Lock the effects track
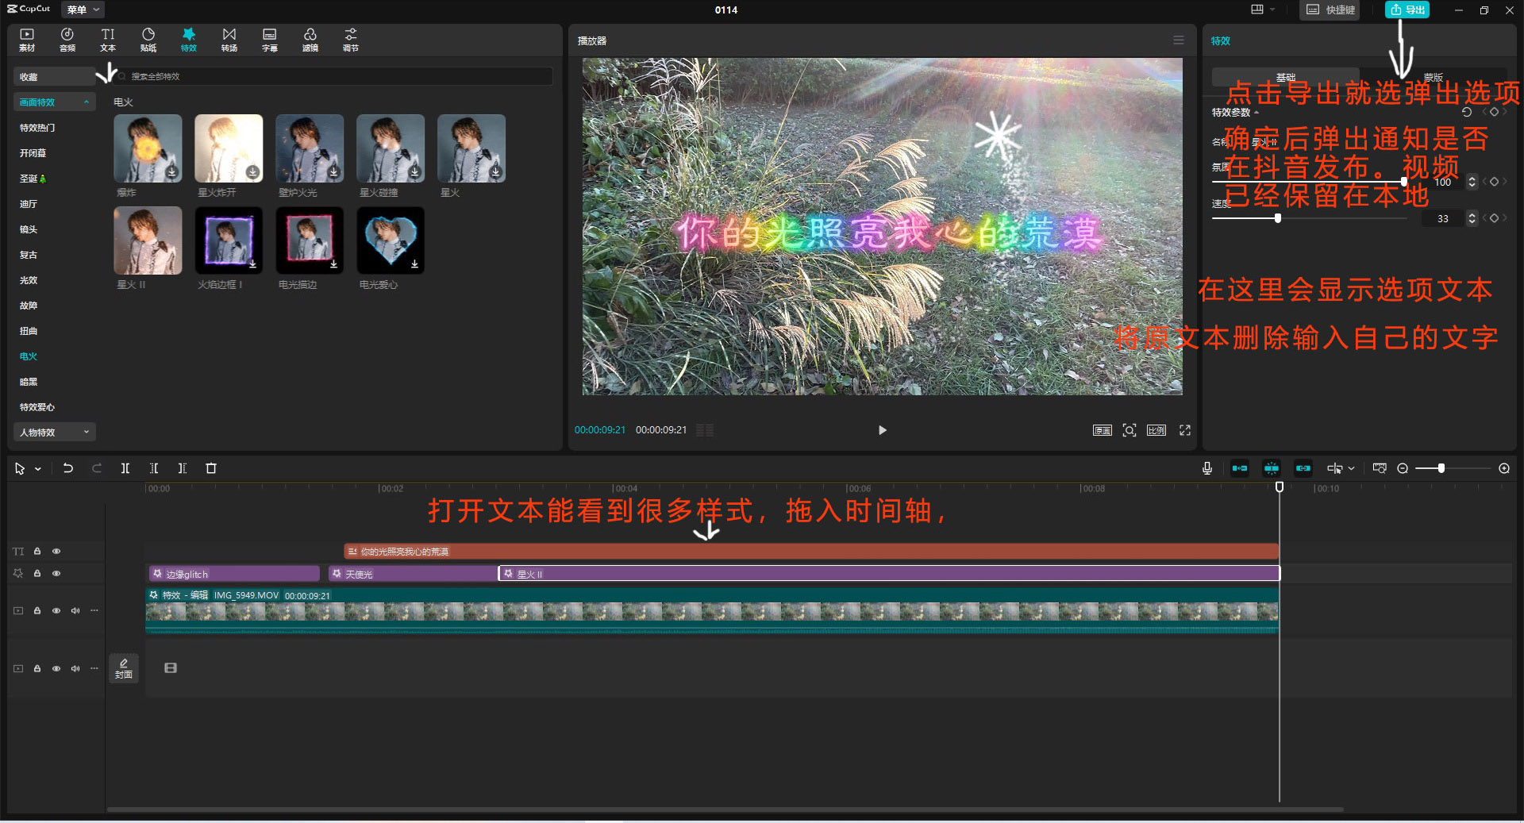The width and height of the screenshot is (1524, 823). [x=37, y=573]
